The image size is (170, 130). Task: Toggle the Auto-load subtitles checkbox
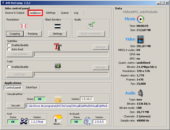point(9,49)
